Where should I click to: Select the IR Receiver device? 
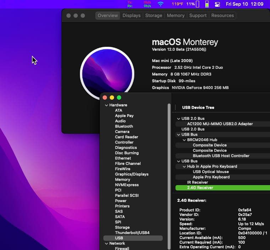(x=198, y=182)
